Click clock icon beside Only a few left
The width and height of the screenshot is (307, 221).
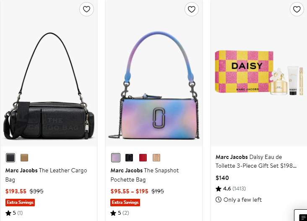point(219,200)
